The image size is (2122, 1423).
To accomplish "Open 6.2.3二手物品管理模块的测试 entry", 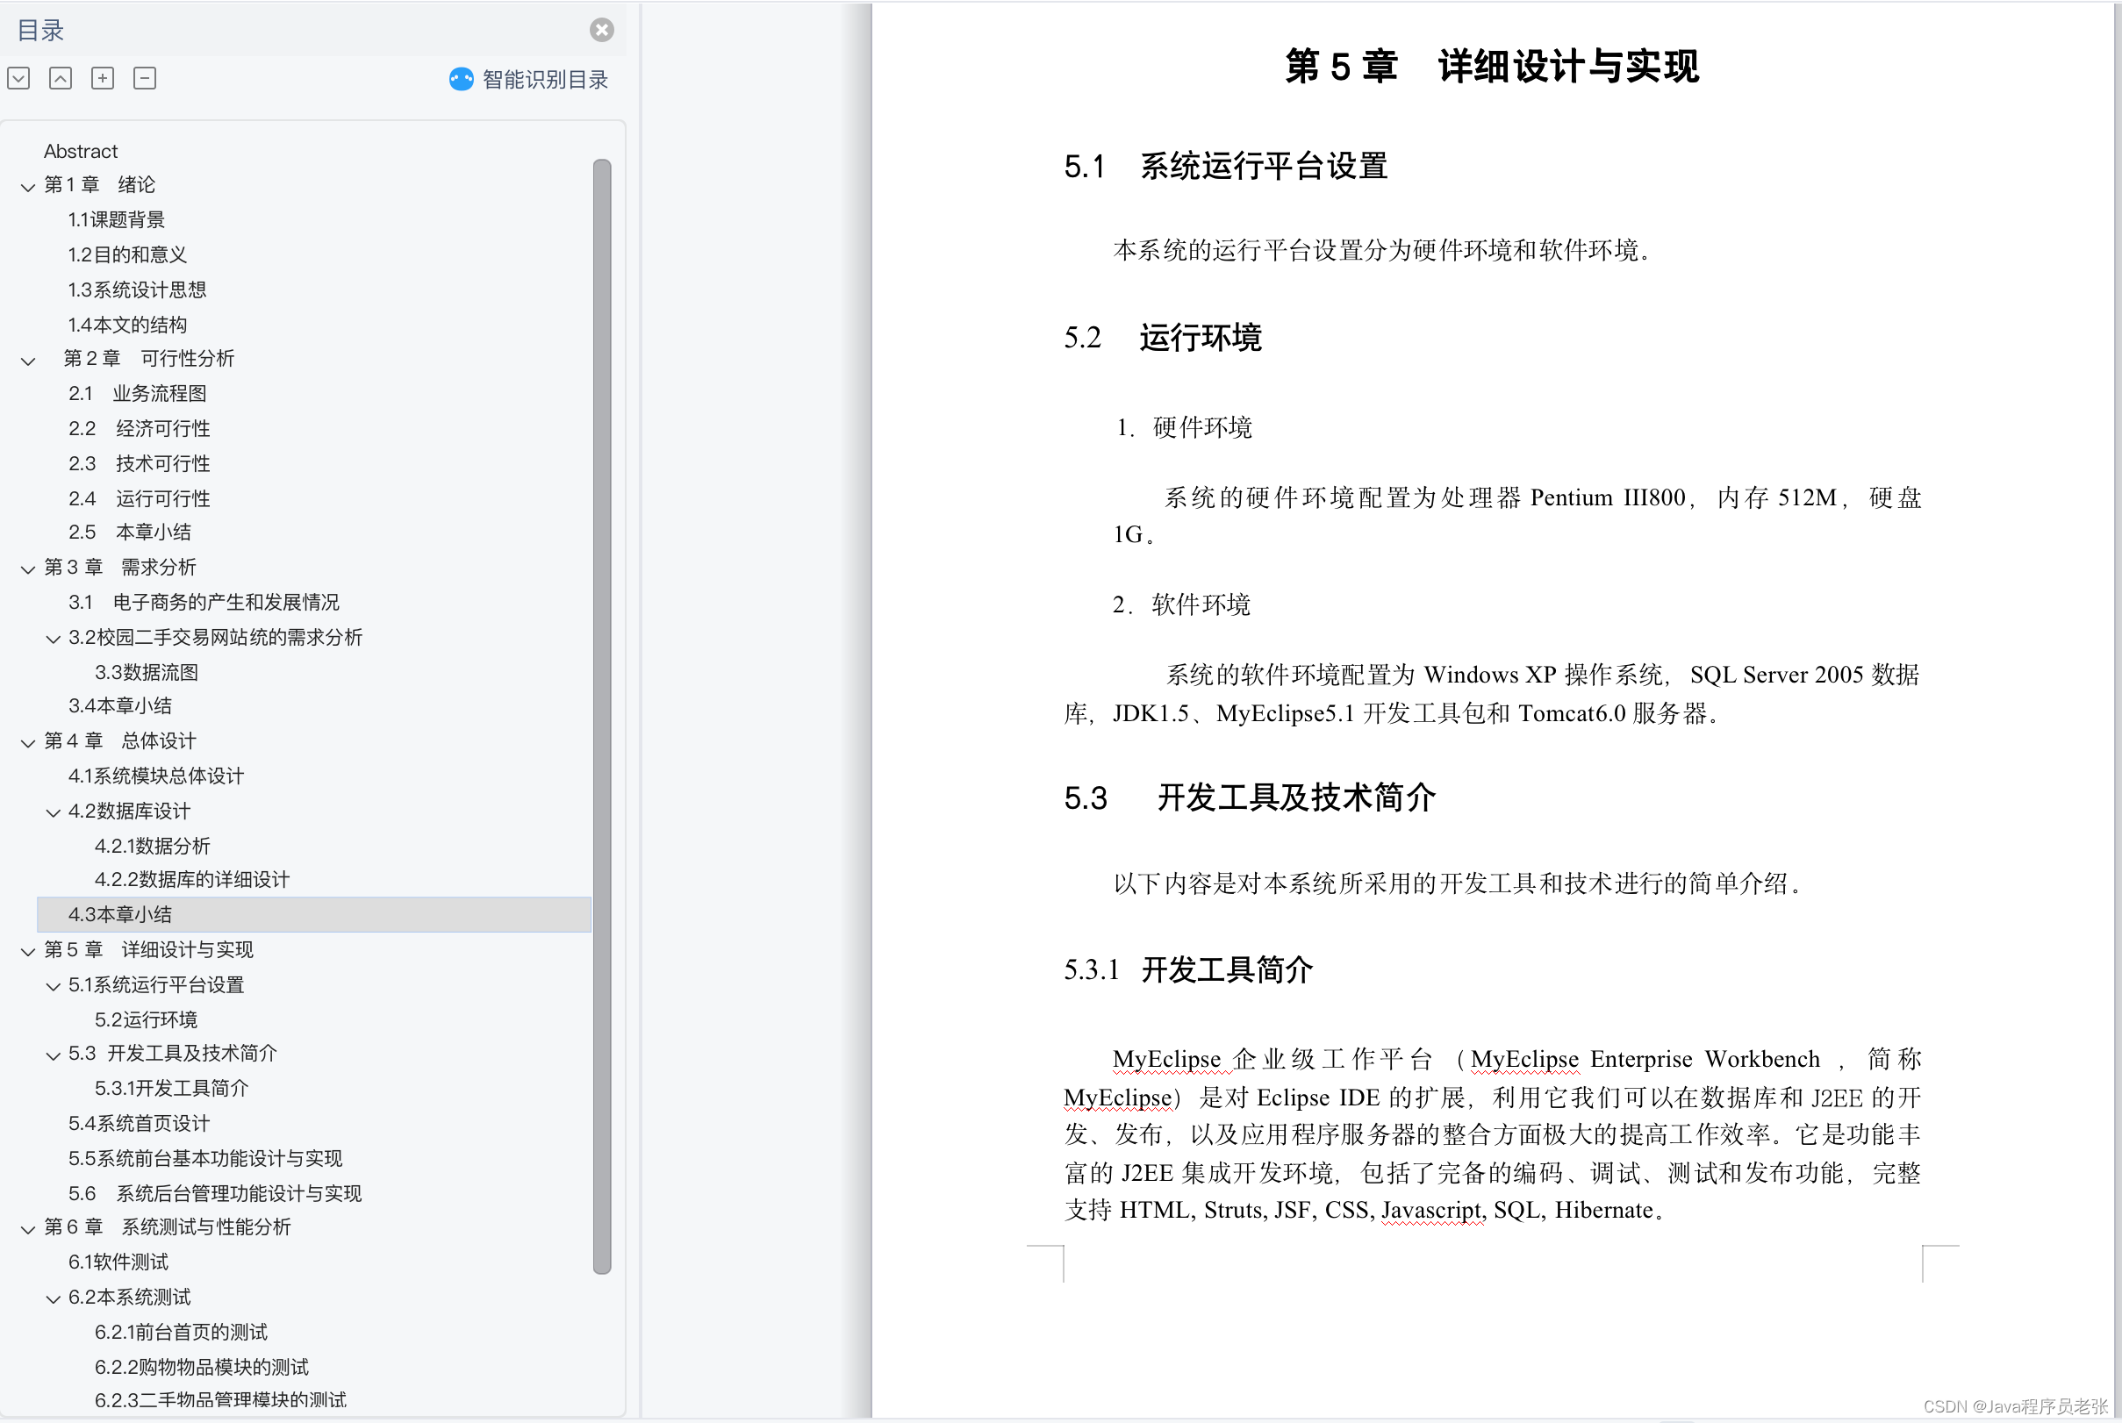I will click(220, 1400).
